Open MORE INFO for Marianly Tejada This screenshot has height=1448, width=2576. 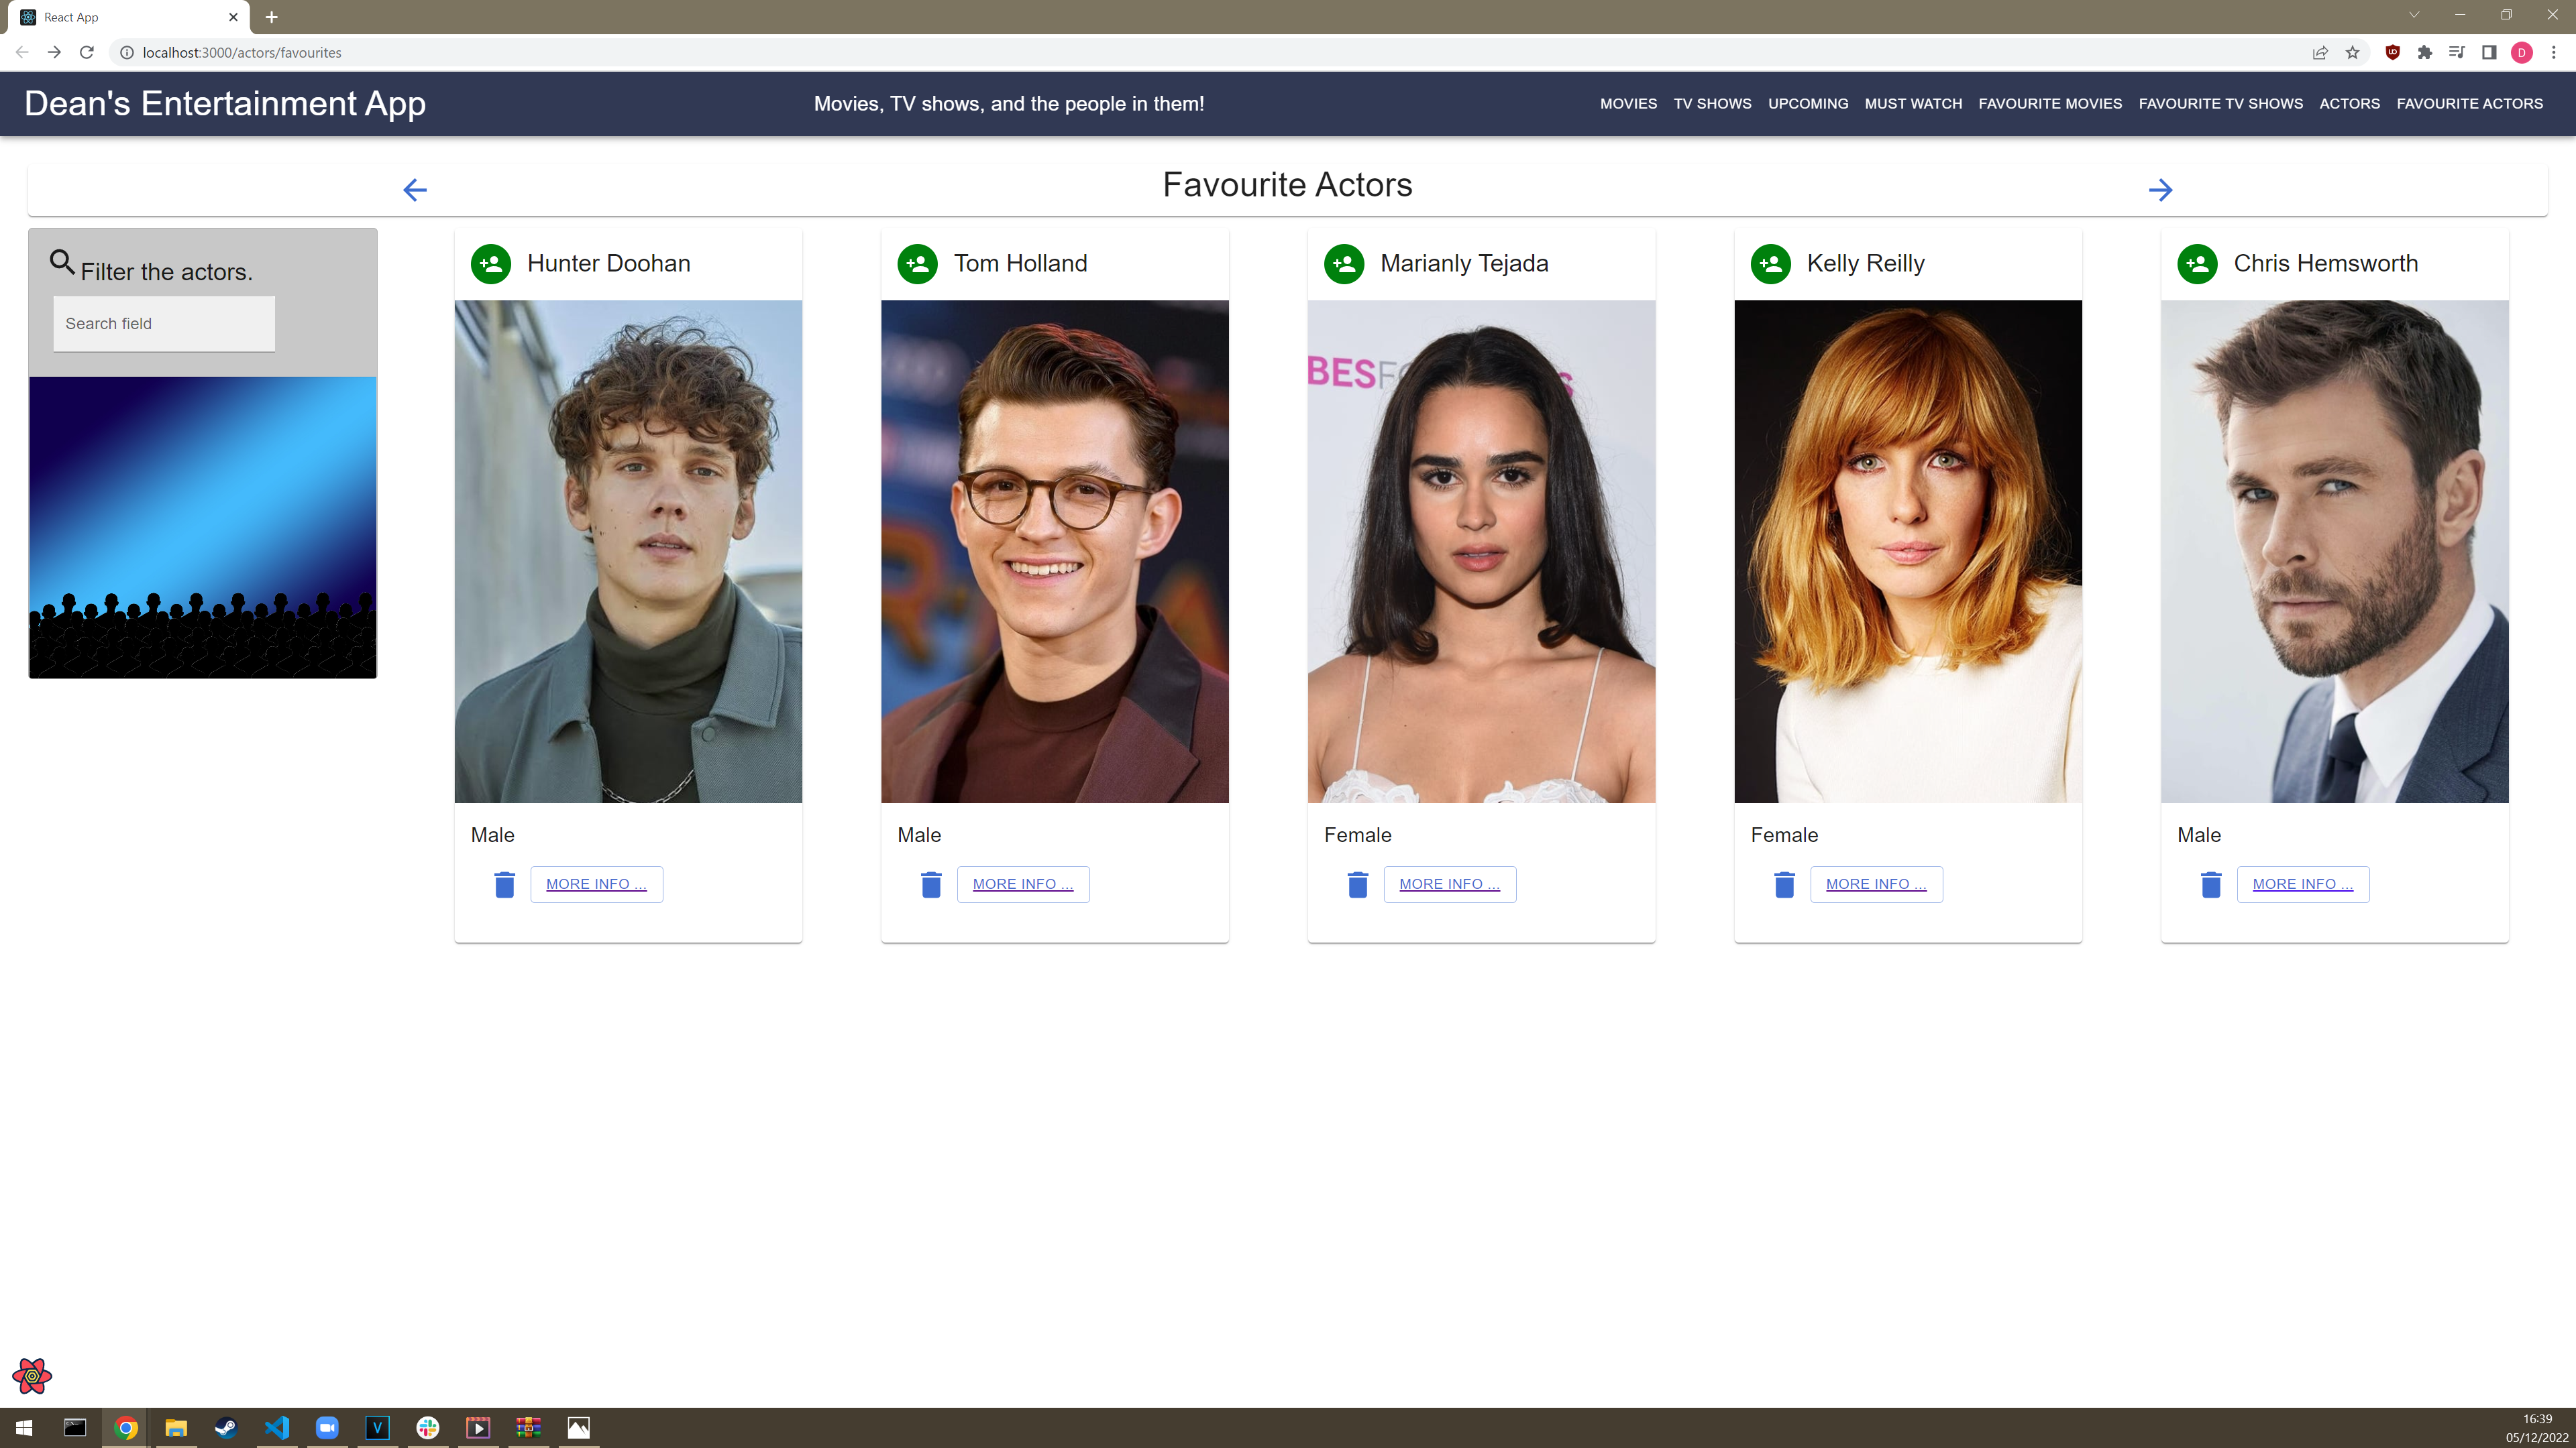1449,884
